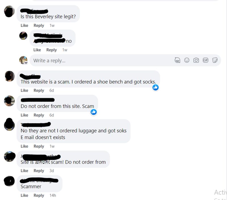Like the "Scammer" comment
227x200 pixels.
click(24, 195)
